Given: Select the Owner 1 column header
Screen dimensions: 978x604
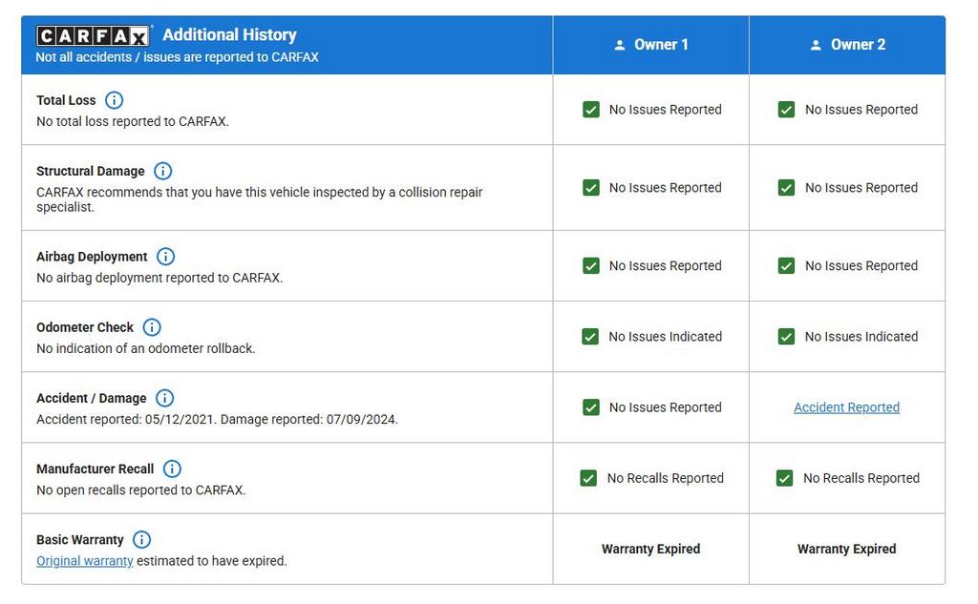Looking at the screenshot, I should coord(661,45).
